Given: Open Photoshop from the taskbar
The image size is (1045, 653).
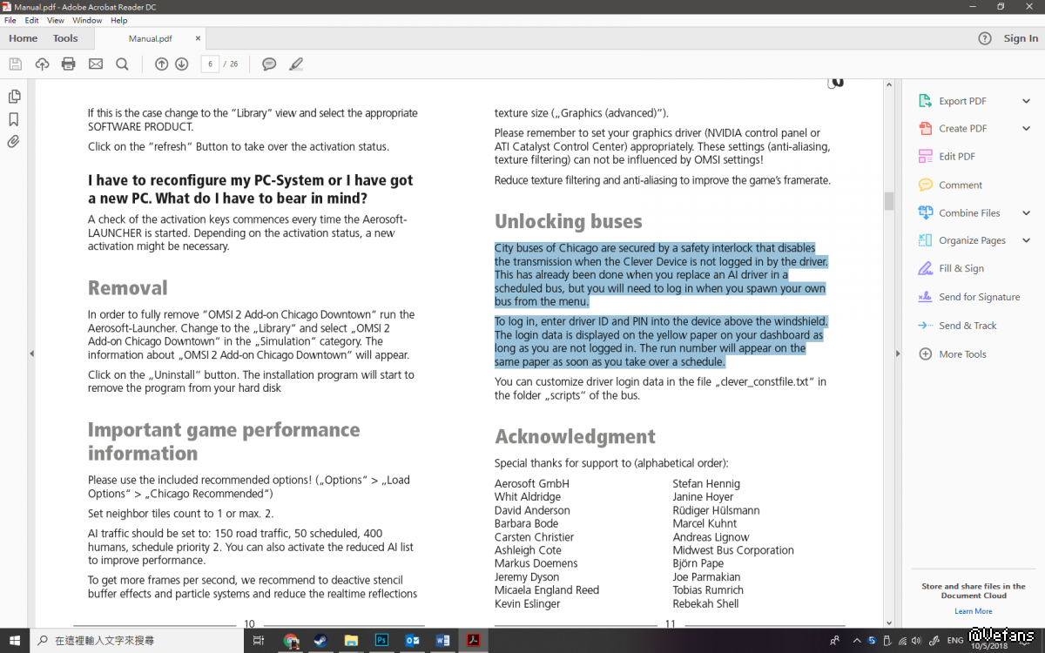Looking at the screenshot, I should [x=381, y=640].
